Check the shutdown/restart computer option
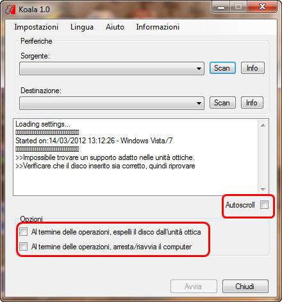The image size is (282, 302). tap(23, 246)
